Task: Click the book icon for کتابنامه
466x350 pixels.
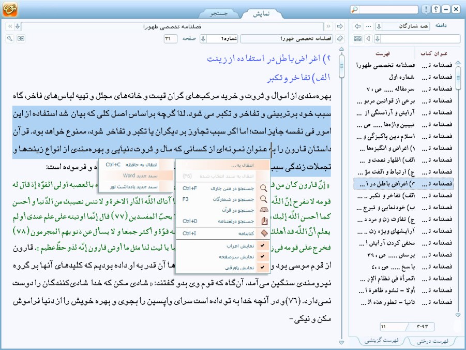Action: [x=264, y=234]
